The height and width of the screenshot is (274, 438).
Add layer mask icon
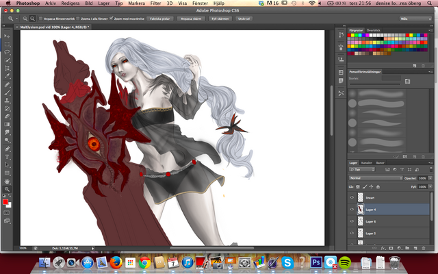pos(391,248)
